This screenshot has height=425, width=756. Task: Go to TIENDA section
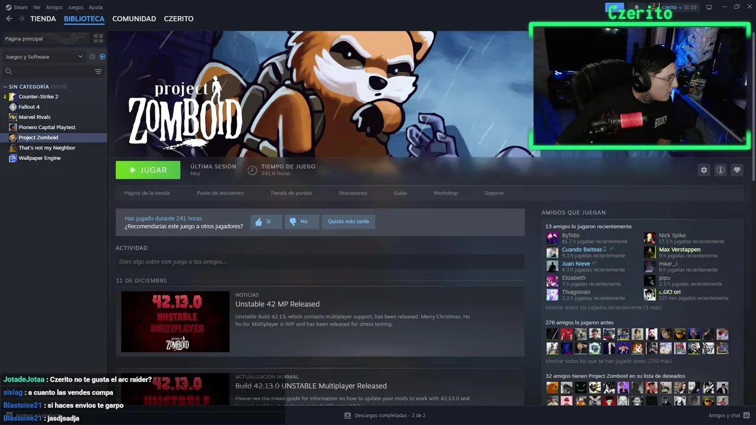click(x=43, y=19)
